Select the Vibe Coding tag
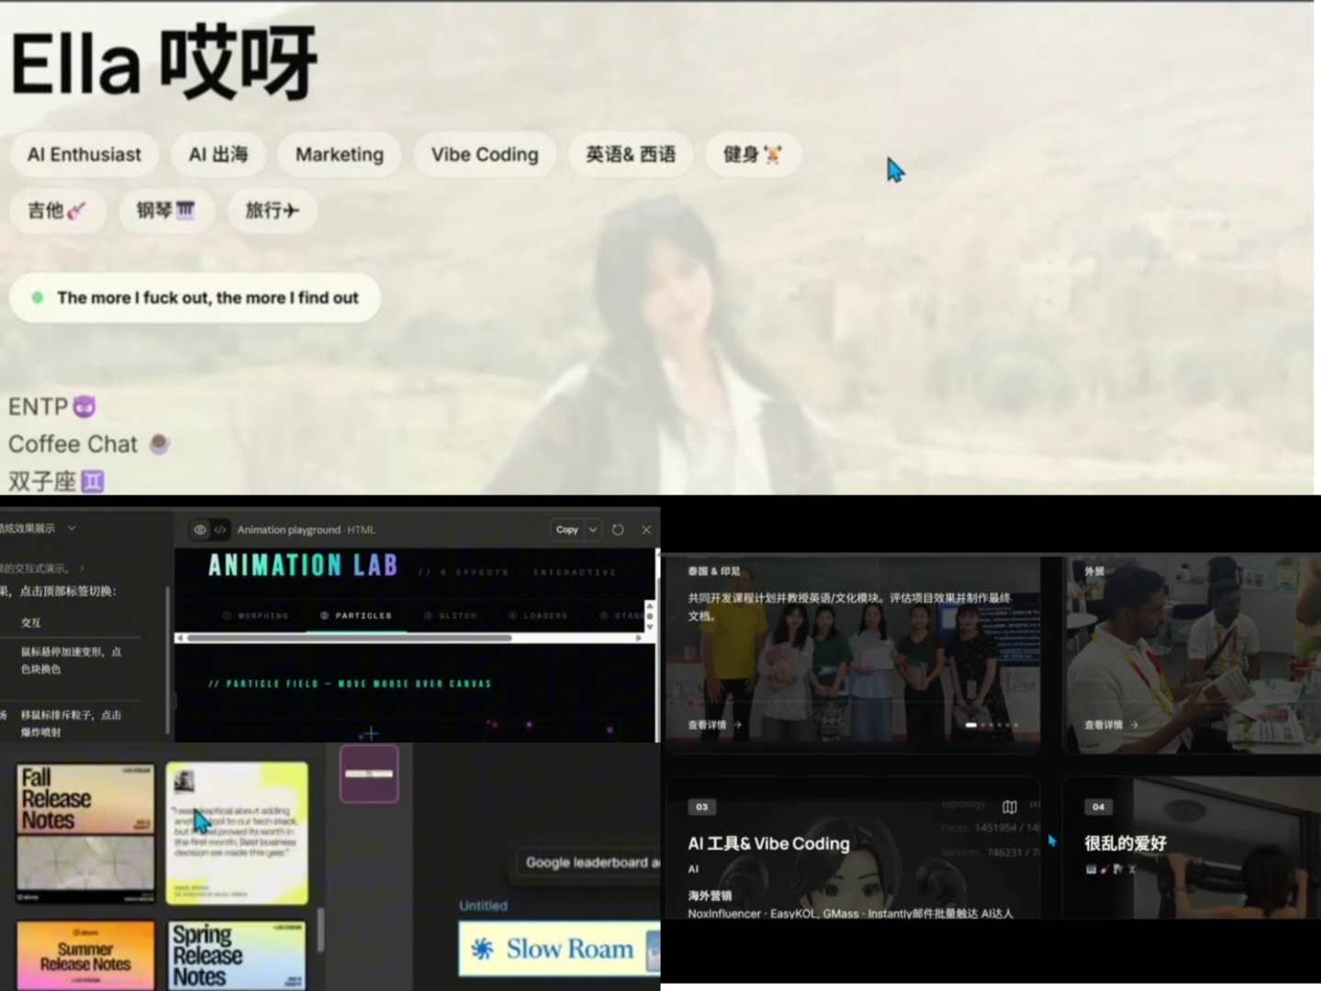 tap(485, 154)
